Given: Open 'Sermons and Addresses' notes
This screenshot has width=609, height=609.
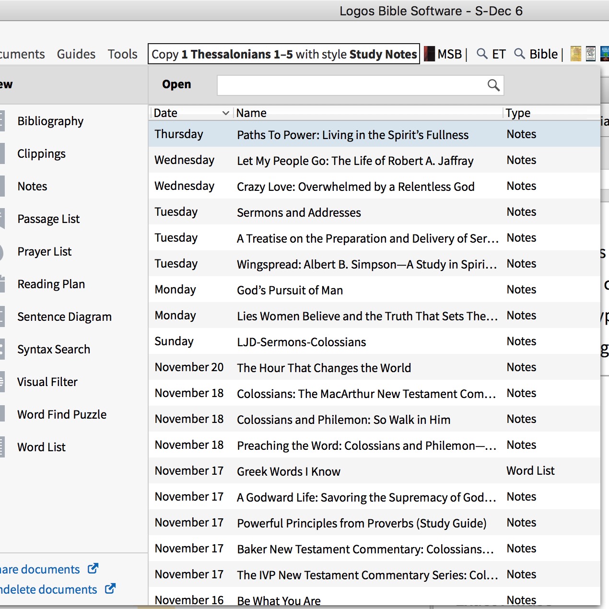Looking at the screenshot, I should tap(374, 212).
